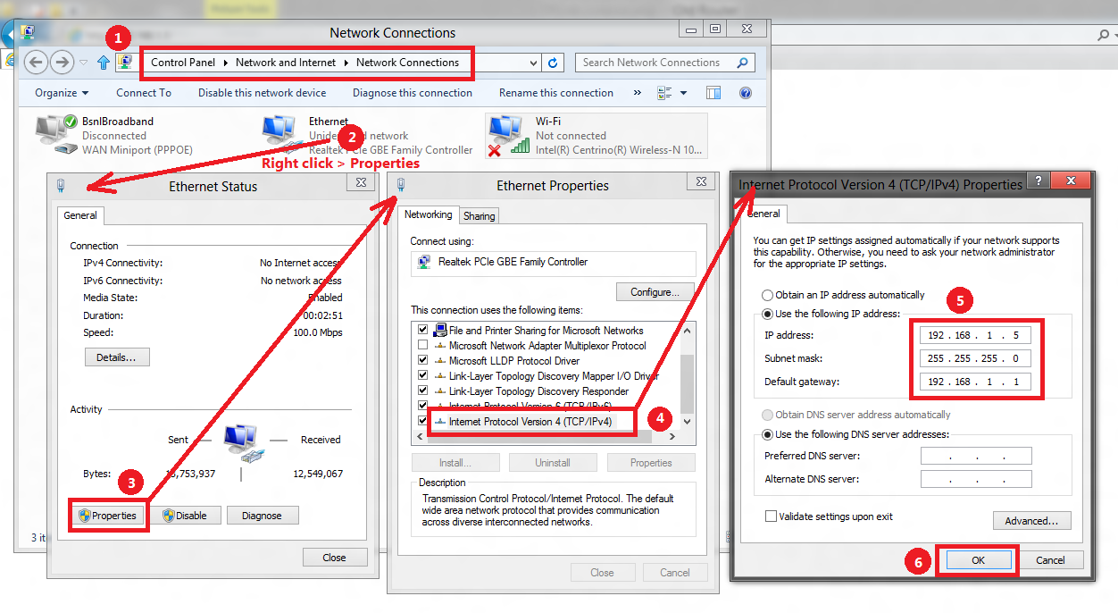Refresh the Network Connections address bar

[553, 63]
